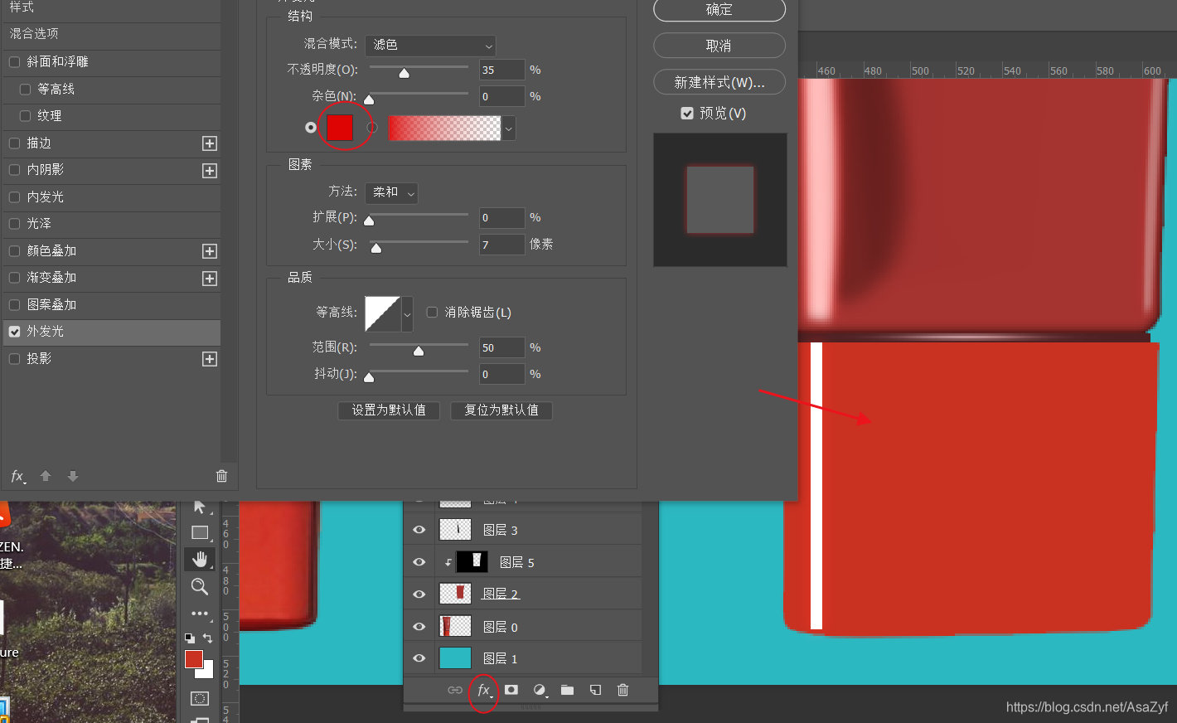Viewport: 1177px width, 723px height.
Task: Select the Zoom magnifier tool
Action: click(x=200, y=587)
